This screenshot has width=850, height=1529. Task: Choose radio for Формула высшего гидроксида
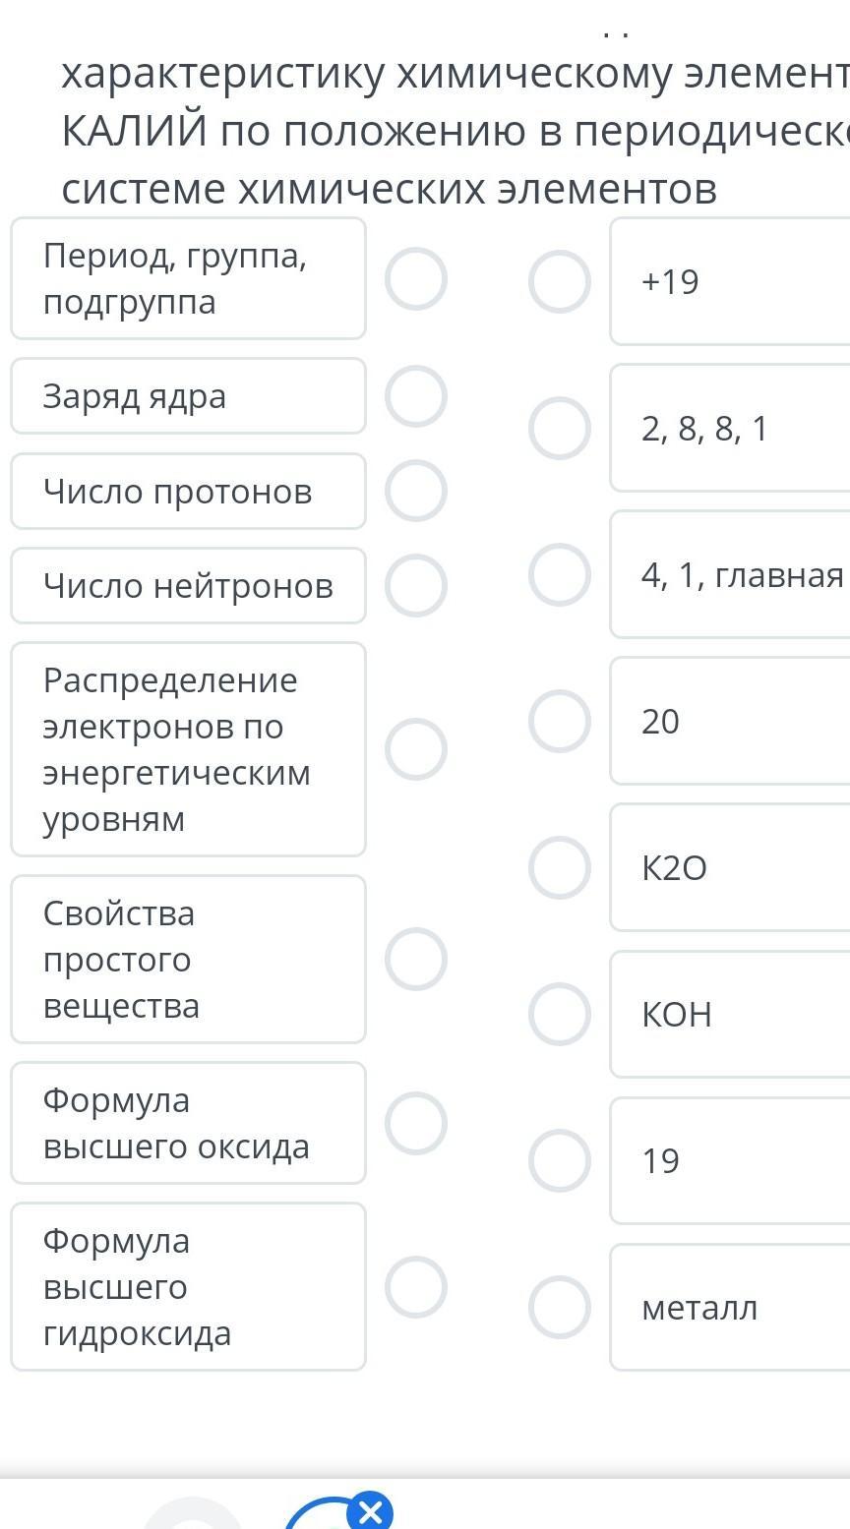click(x=415, y=1286)
